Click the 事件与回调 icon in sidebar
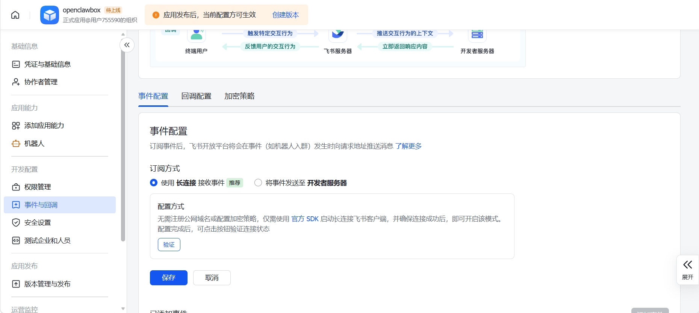 [16, 205]
